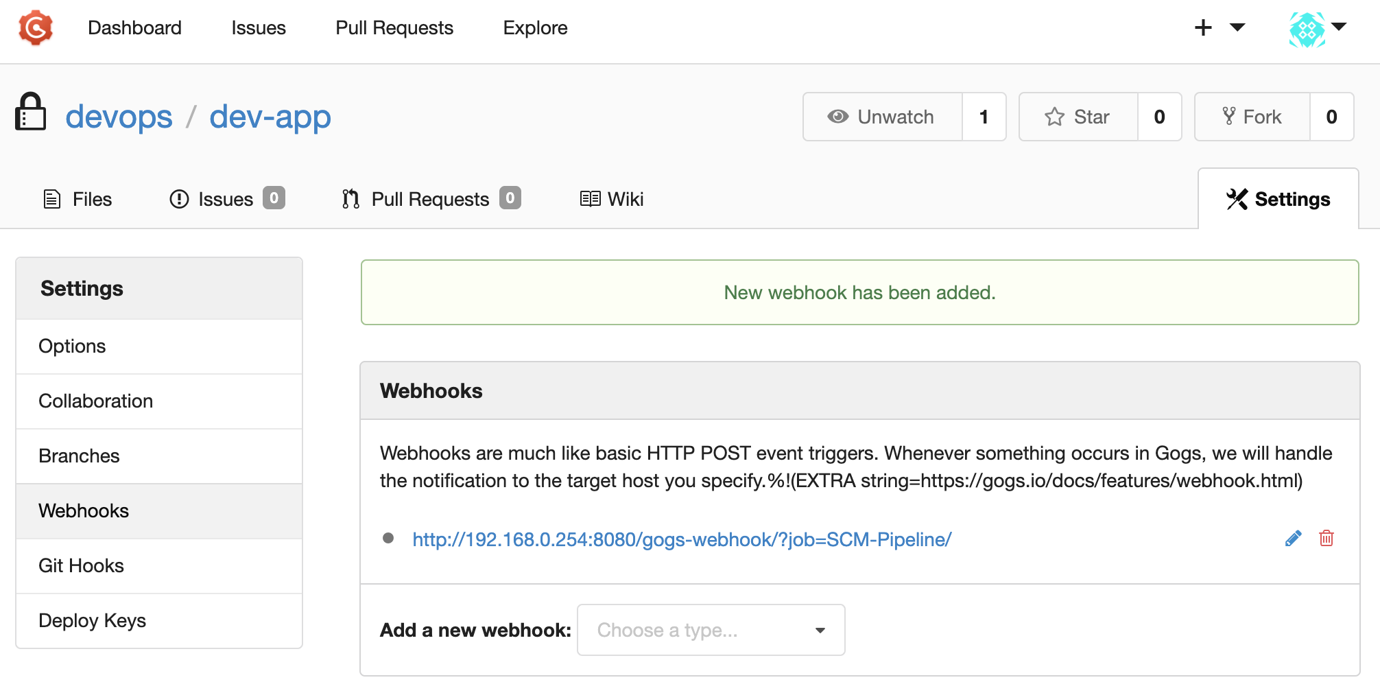
Task: Go to the devops owner link
Action: point(119,117)
